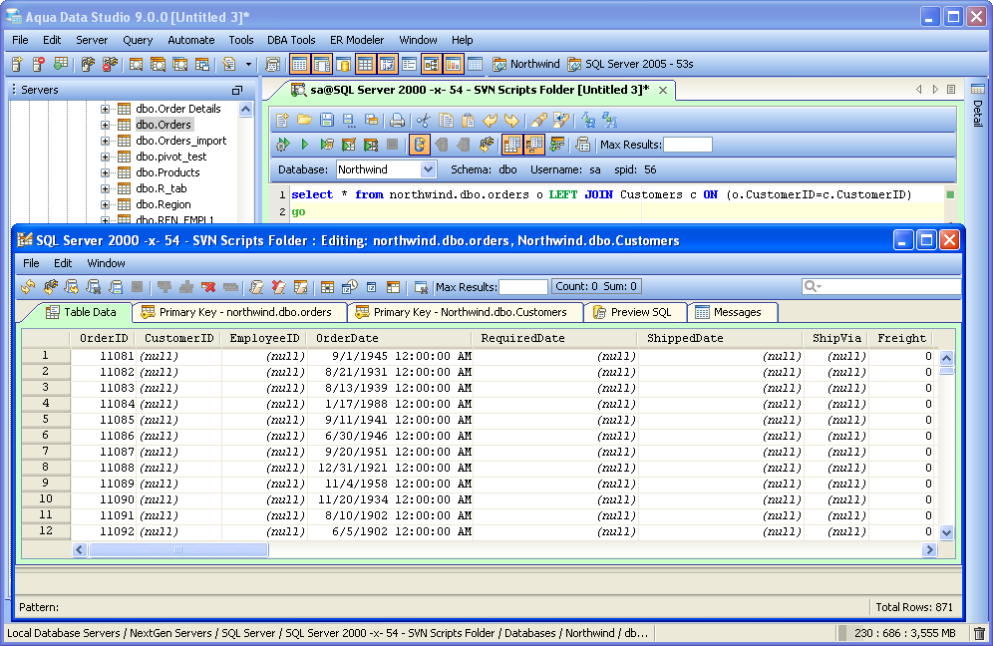Click the green Execute play arrow
This screenshot has height=646, width=993.
tap(305, 145)
